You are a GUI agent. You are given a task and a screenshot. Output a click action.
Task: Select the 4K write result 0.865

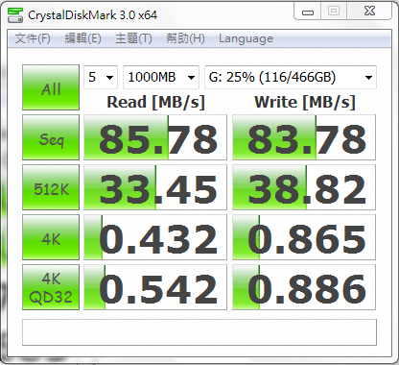click(304, 237)
